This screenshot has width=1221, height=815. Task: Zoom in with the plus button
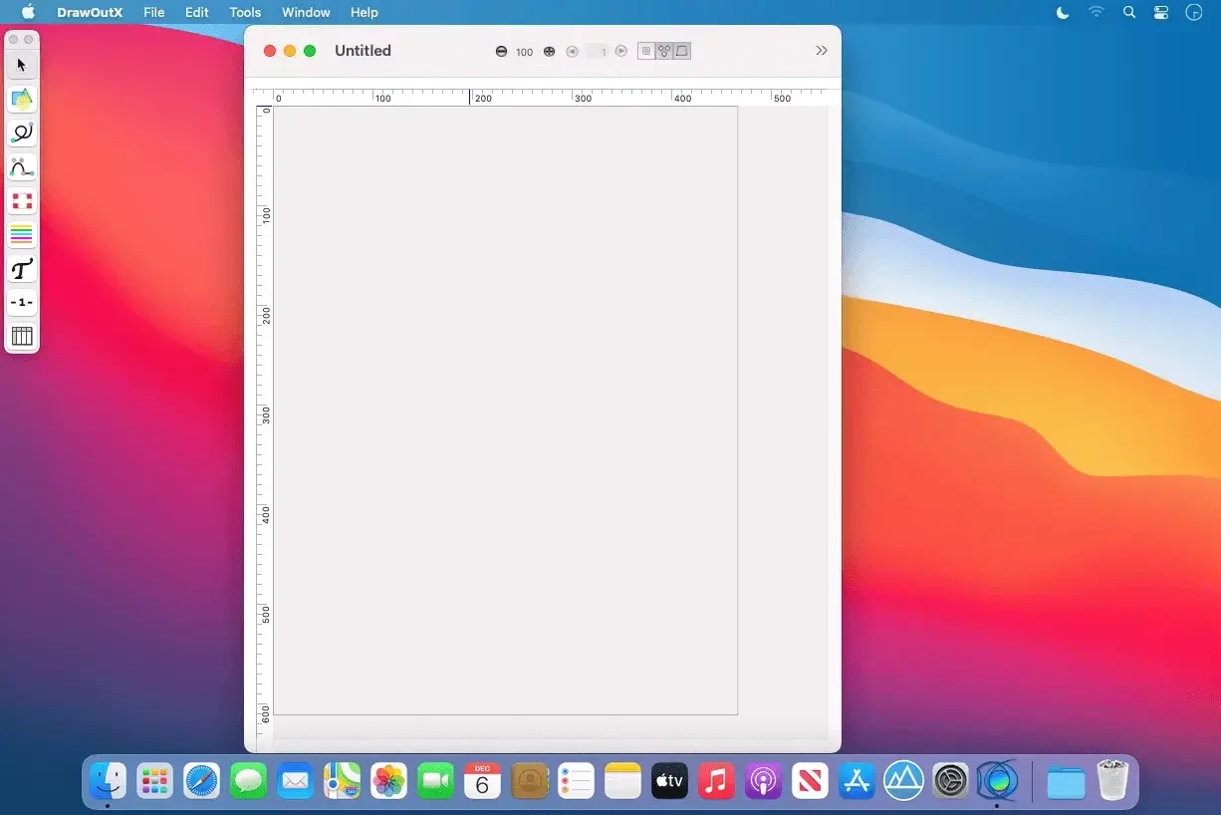click(549, 52)
